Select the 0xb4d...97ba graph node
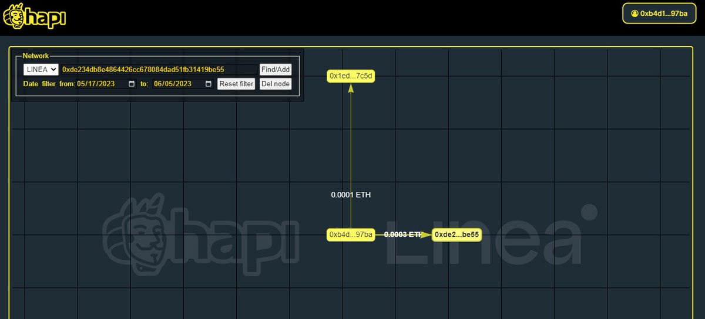Screen dimensions: 705x319 [351, 235]
